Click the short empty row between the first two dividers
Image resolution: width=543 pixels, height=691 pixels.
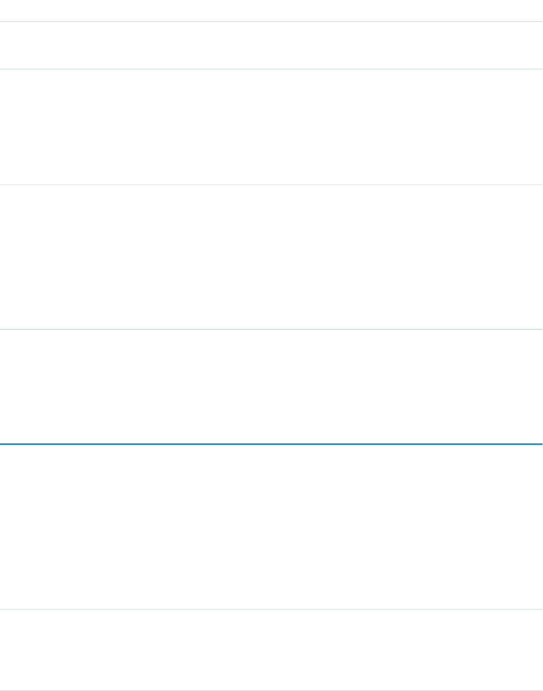pyautogui.click(x=271, y=45)
